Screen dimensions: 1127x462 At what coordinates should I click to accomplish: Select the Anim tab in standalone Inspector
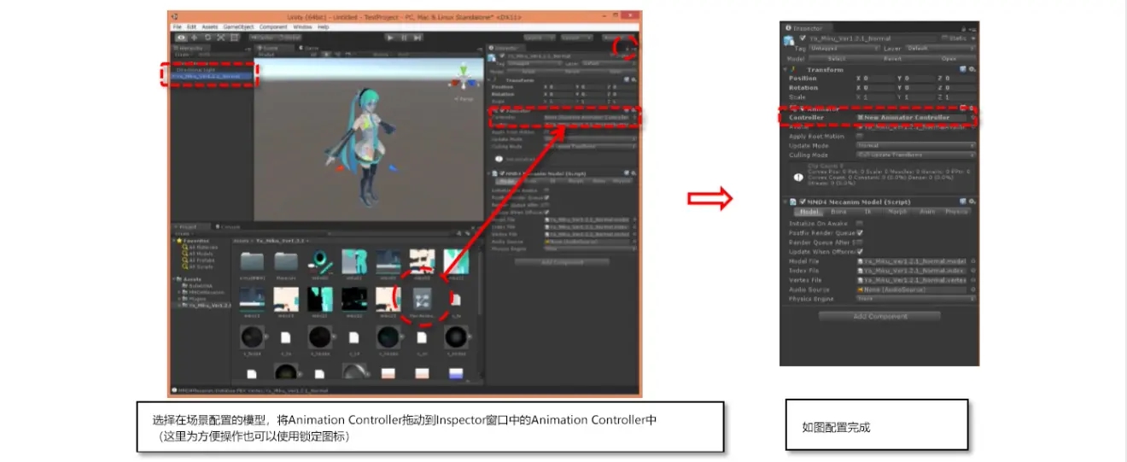(927, 211)
